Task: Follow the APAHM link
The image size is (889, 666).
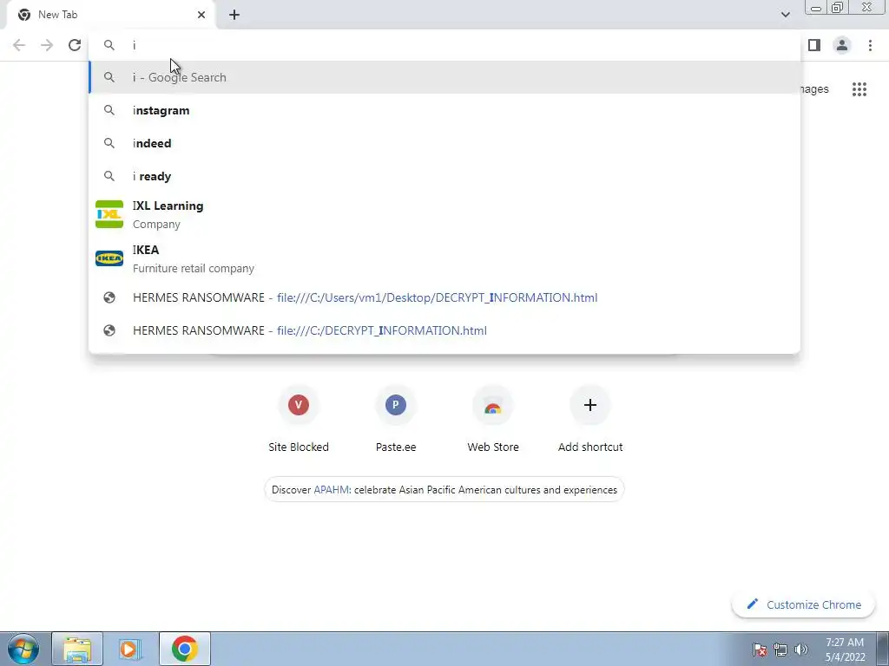Action: [x=331, y=490]
